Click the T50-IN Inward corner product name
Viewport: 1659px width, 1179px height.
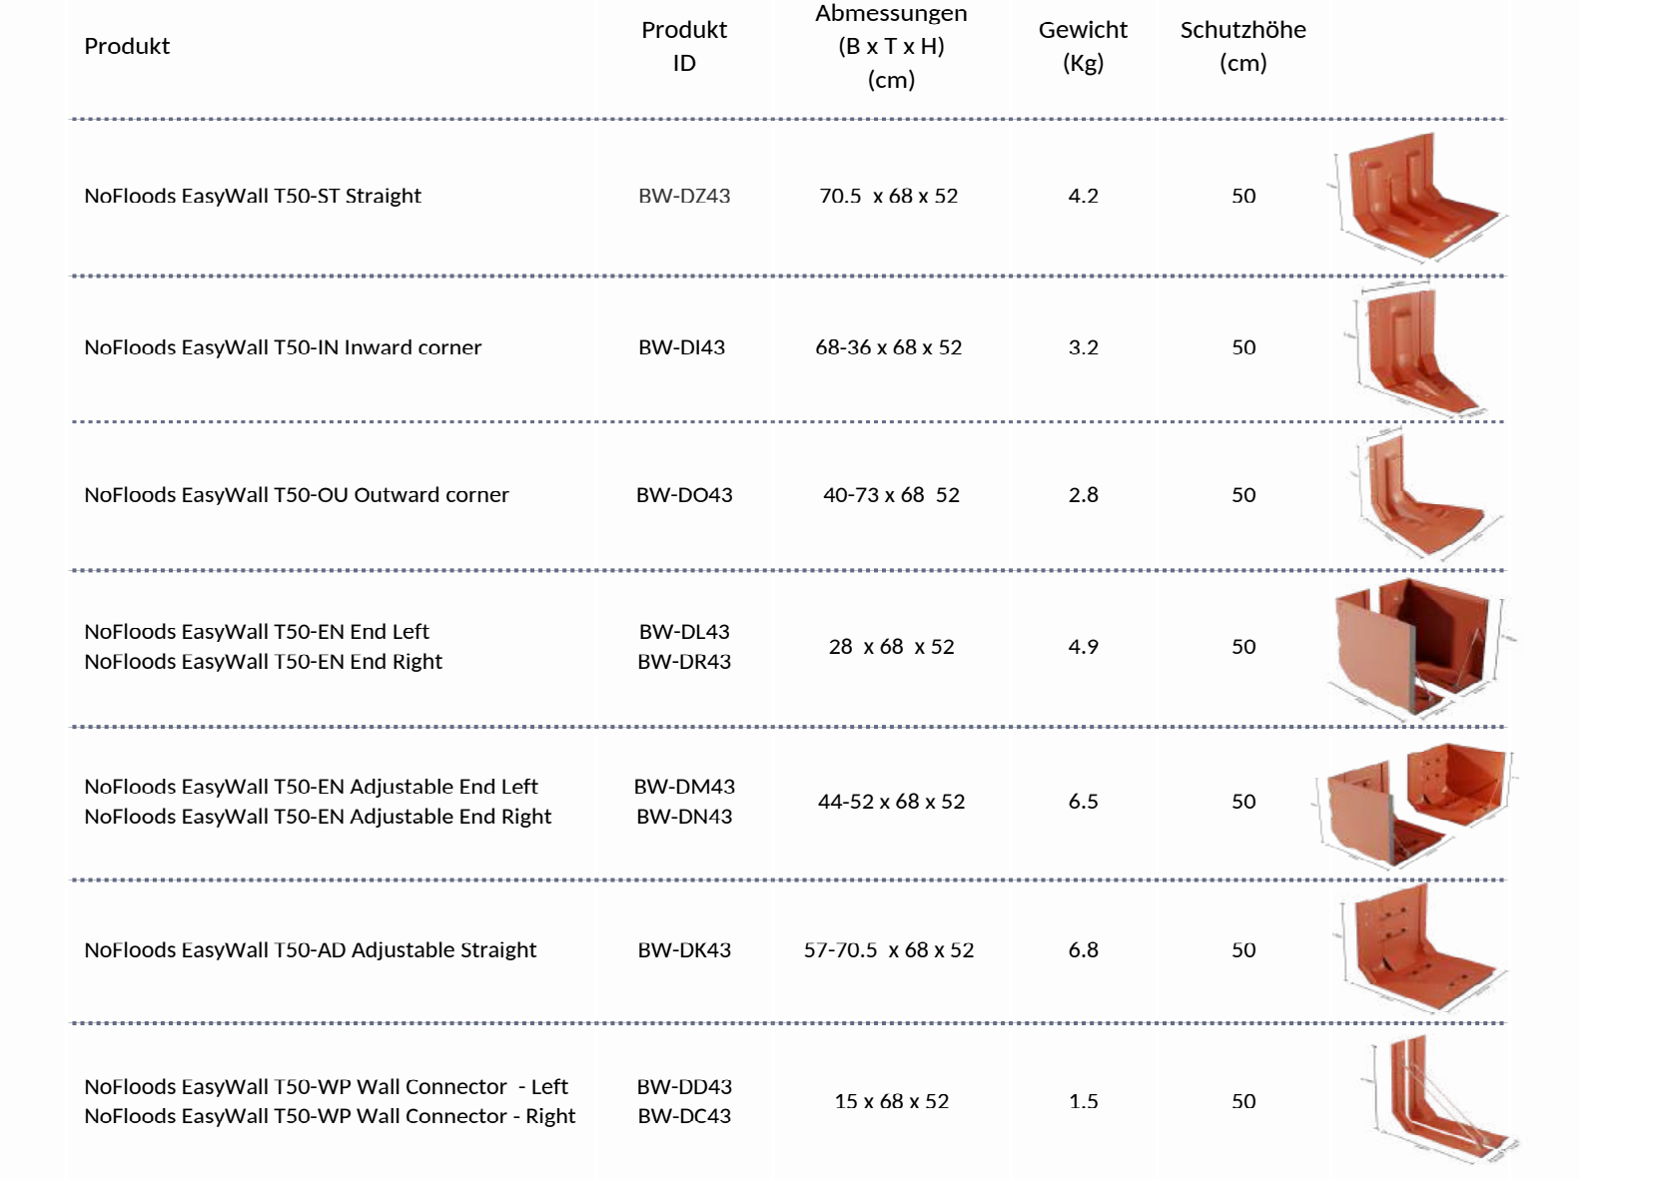(x=283, y=348)
